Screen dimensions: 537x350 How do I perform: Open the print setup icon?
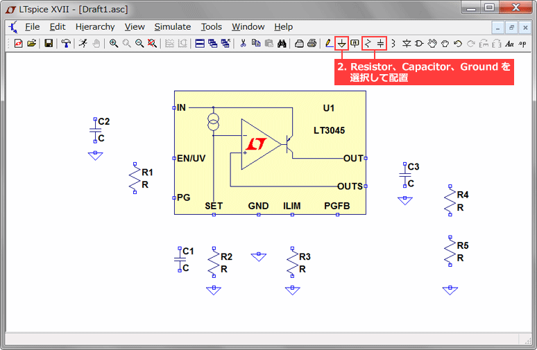click(x=299, y=44)
